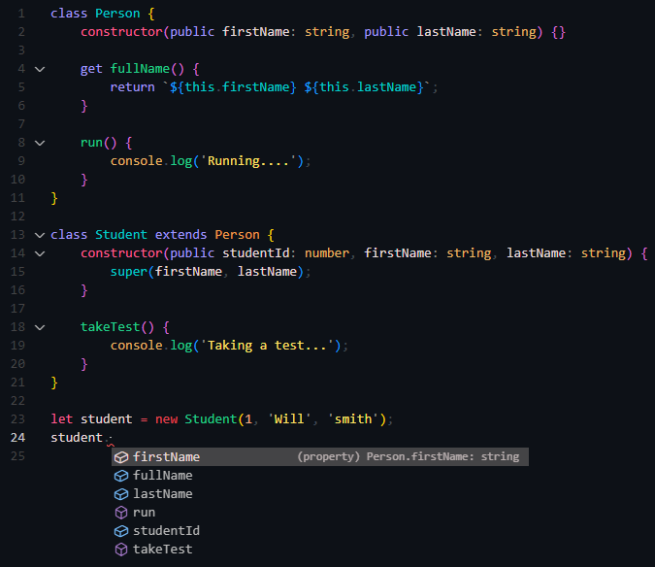Collapse the get fullName() block on line 4
Image resolution: width=655 pixels, height=567 pixels.
pos(40,69)
